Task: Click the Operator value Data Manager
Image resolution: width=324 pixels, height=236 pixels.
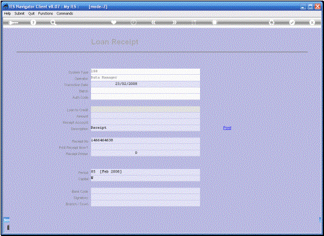Action: (x=146, y=78)
